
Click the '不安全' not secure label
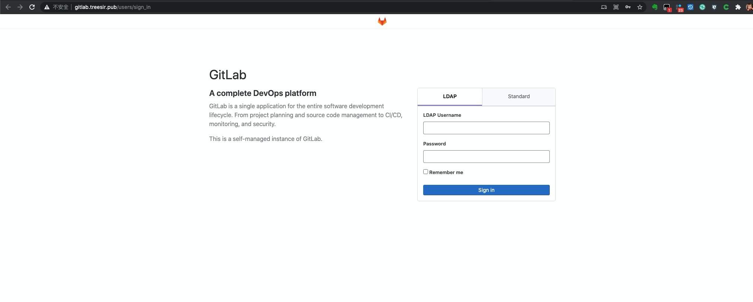[x=60, y=7]
